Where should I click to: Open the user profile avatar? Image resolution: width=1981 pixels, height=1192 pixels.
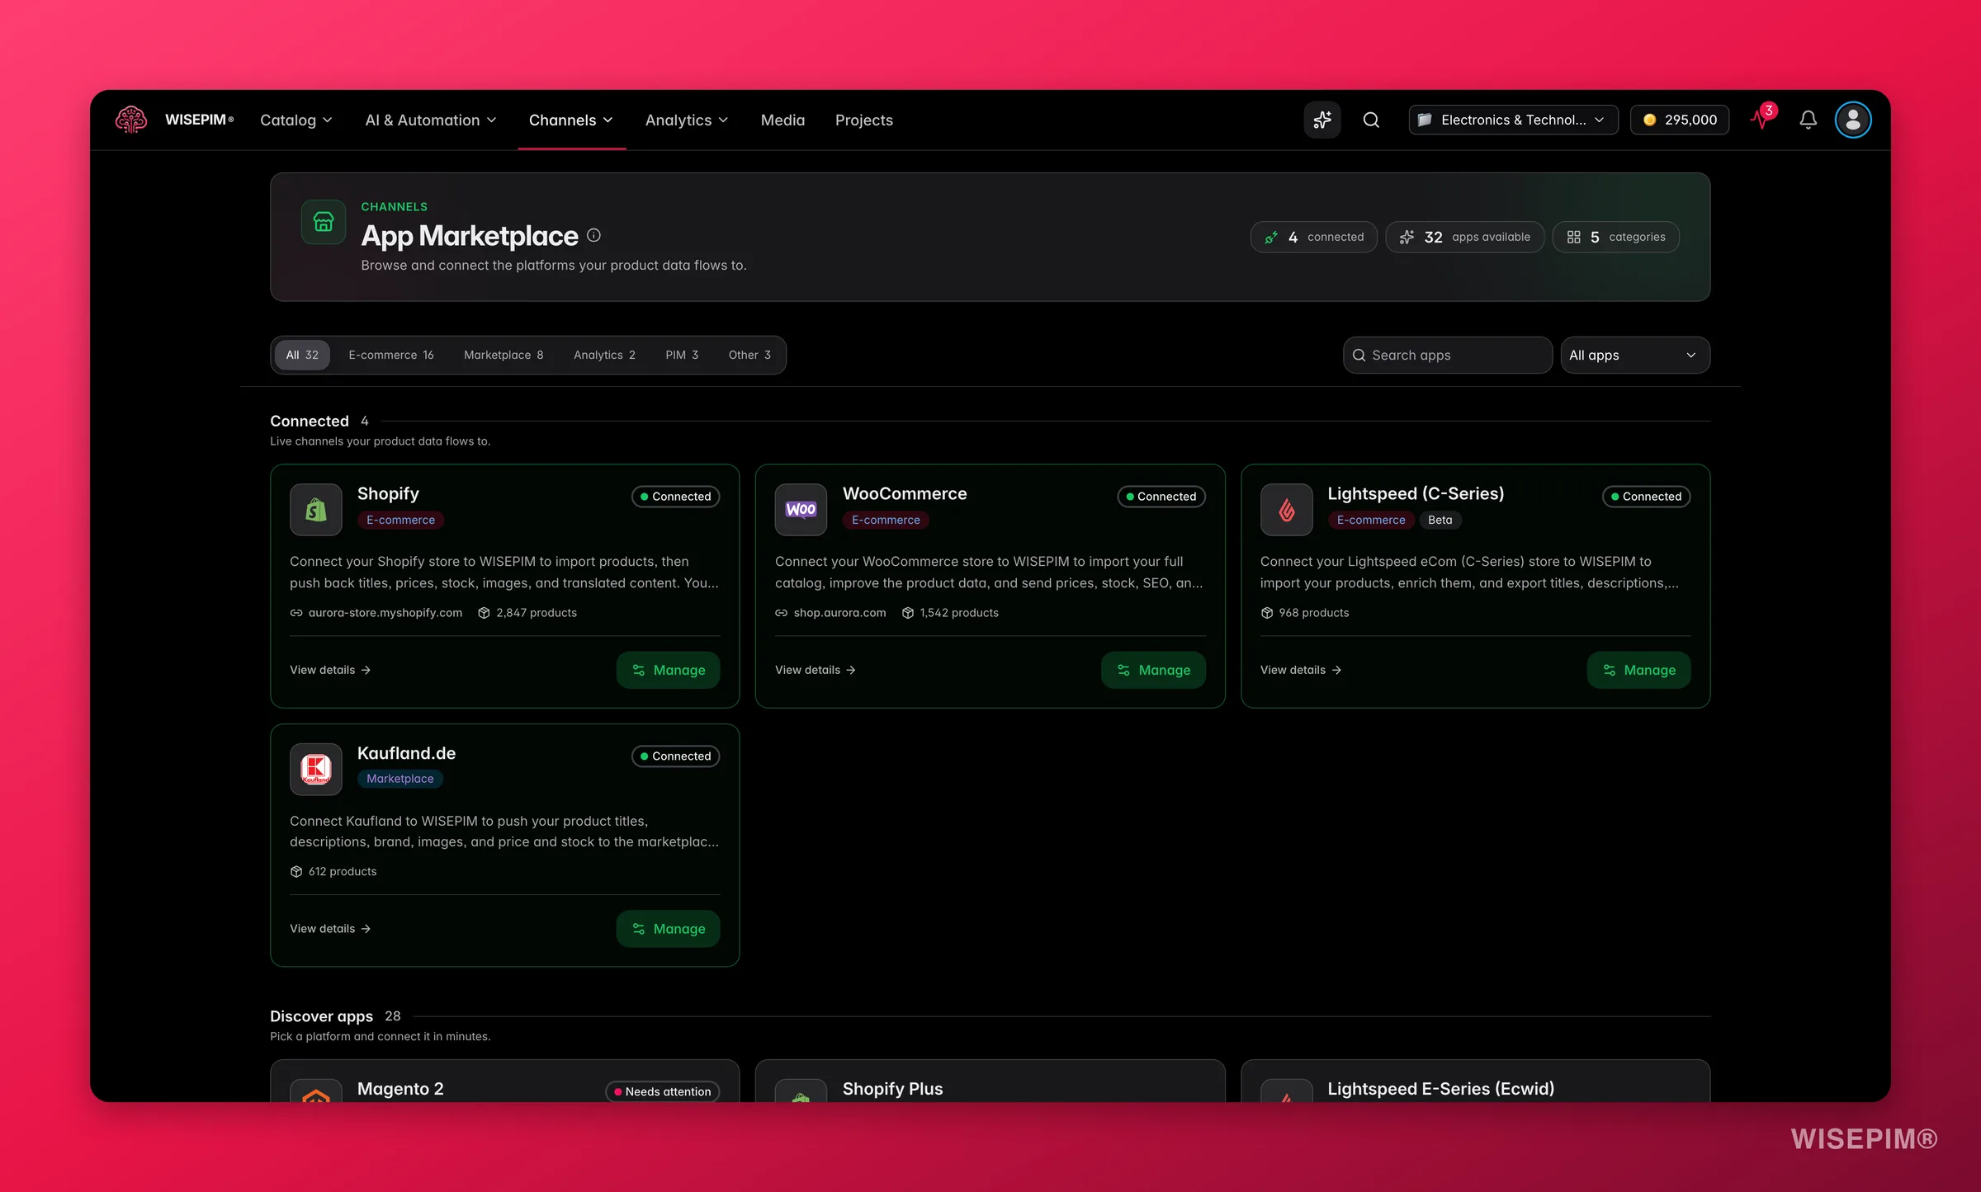pyautogui.click(x=1853, y=120)
